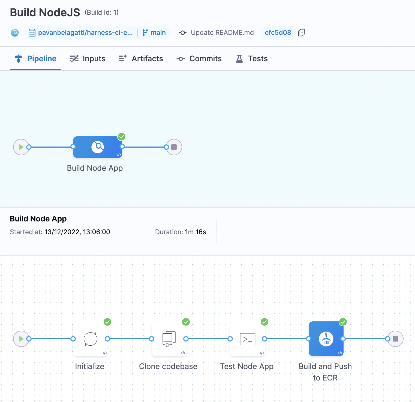This screenshot has width=415, height=402.
Task: Click the Harness CI logo icon
Action: (x=15, y=33)
